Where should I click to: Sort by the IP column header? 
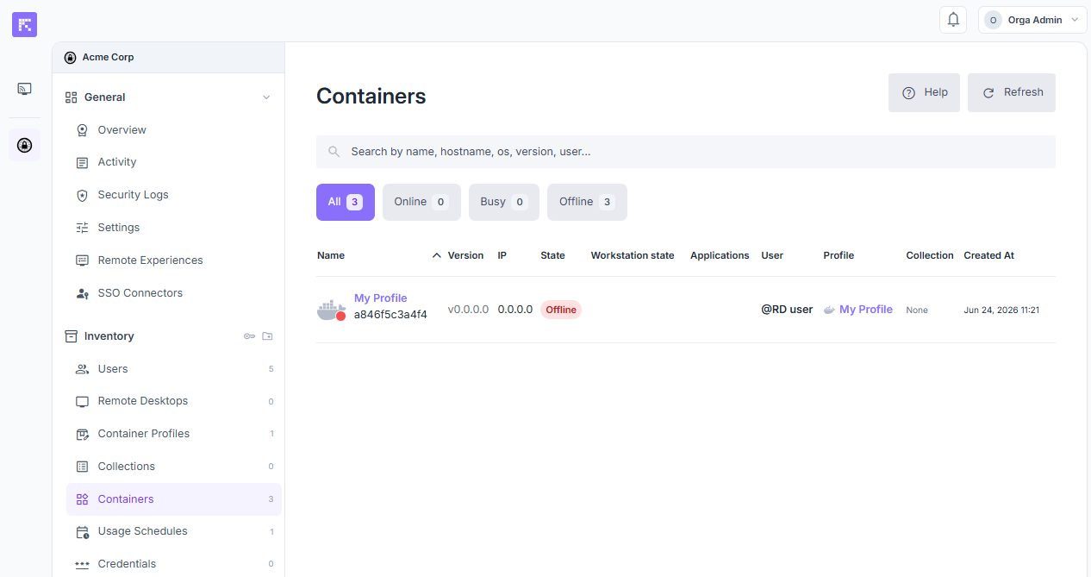tap(502, 255)
